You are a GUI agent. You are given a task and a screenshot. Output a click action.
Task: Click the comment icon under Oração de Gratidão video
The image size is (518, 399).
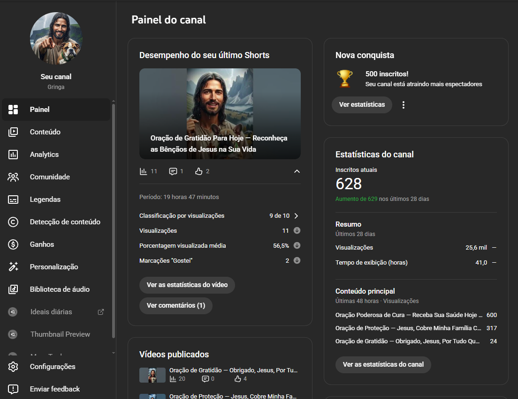[205, 379]
